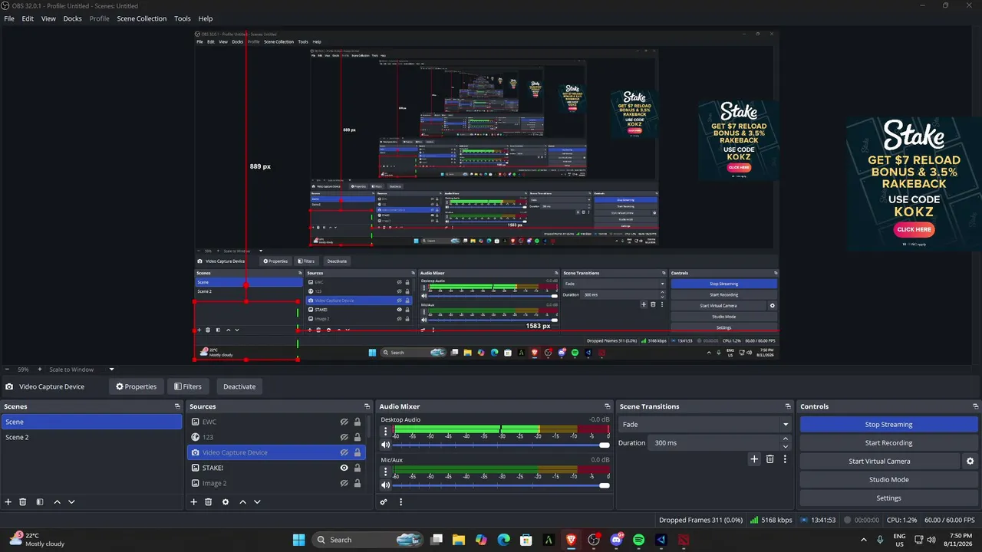Open Settings from Controls panel
982x552 pixels.
(889, 498)
